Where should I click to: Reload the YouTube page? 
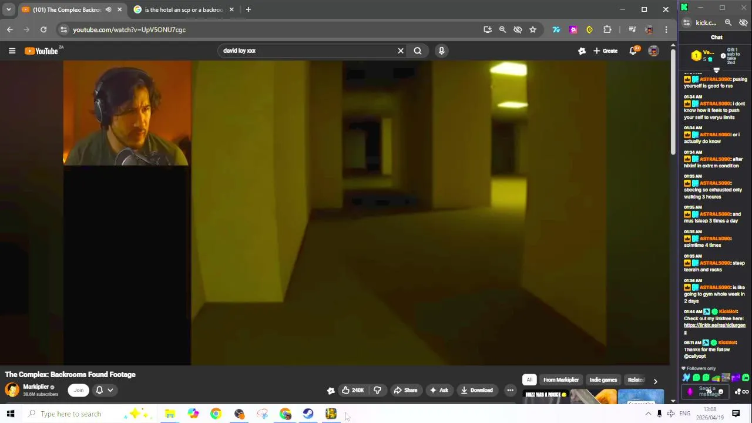tap(43, 29)
